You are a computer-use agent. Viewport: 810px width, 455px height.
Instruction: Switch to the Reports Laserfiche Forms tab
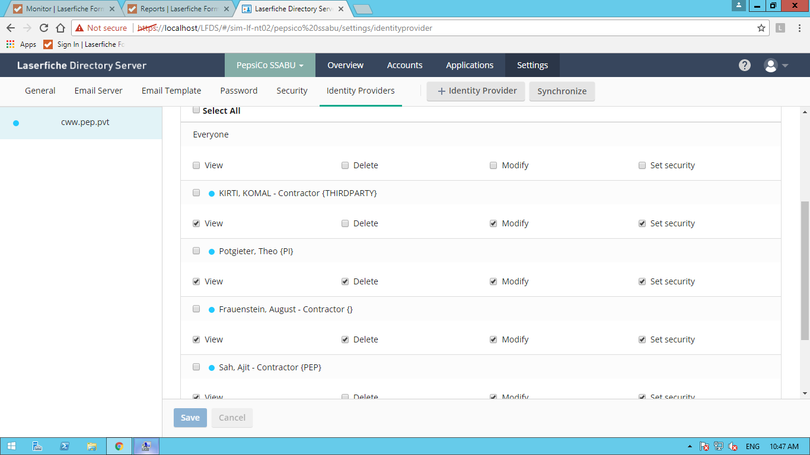click(x=179, y=9)
